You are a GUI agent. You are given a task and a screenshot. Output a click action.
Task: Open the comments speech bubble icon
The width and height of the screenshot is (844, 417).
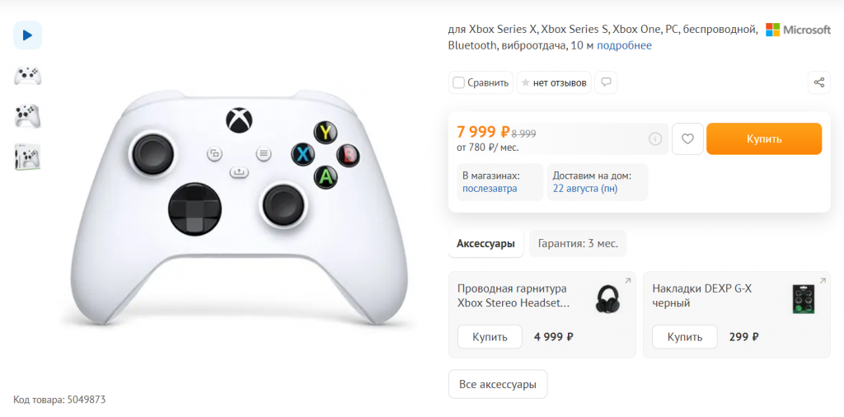click(606, 82)
